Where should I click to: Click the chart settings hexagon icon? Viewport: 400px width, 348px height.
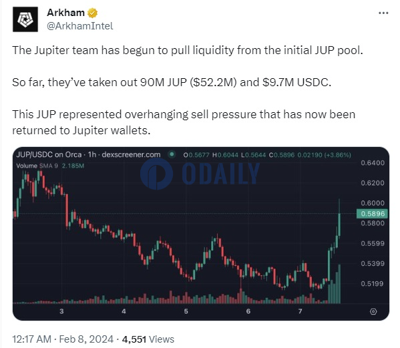tap(373, 311)
